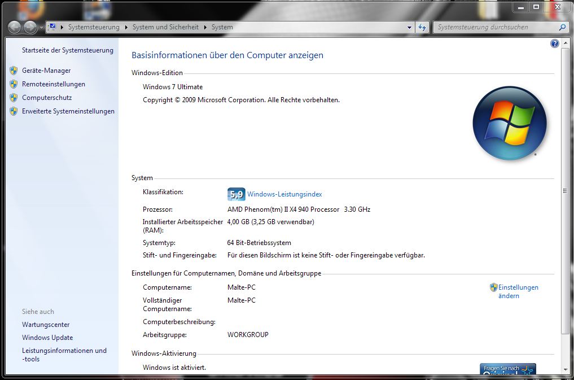This screenshot has height=380, width=574.
Task: Click the Windows 7 logo image
Action: coord(509,123)
